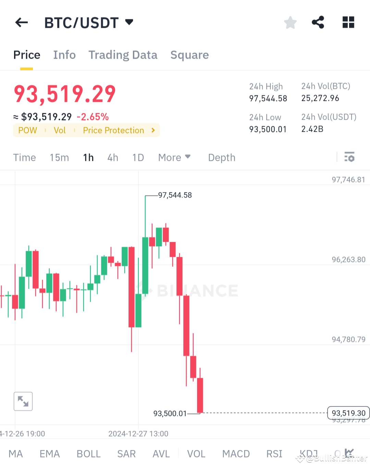Toggle the VOL indicator display
The image size is (370, 466).
[196, 453]
